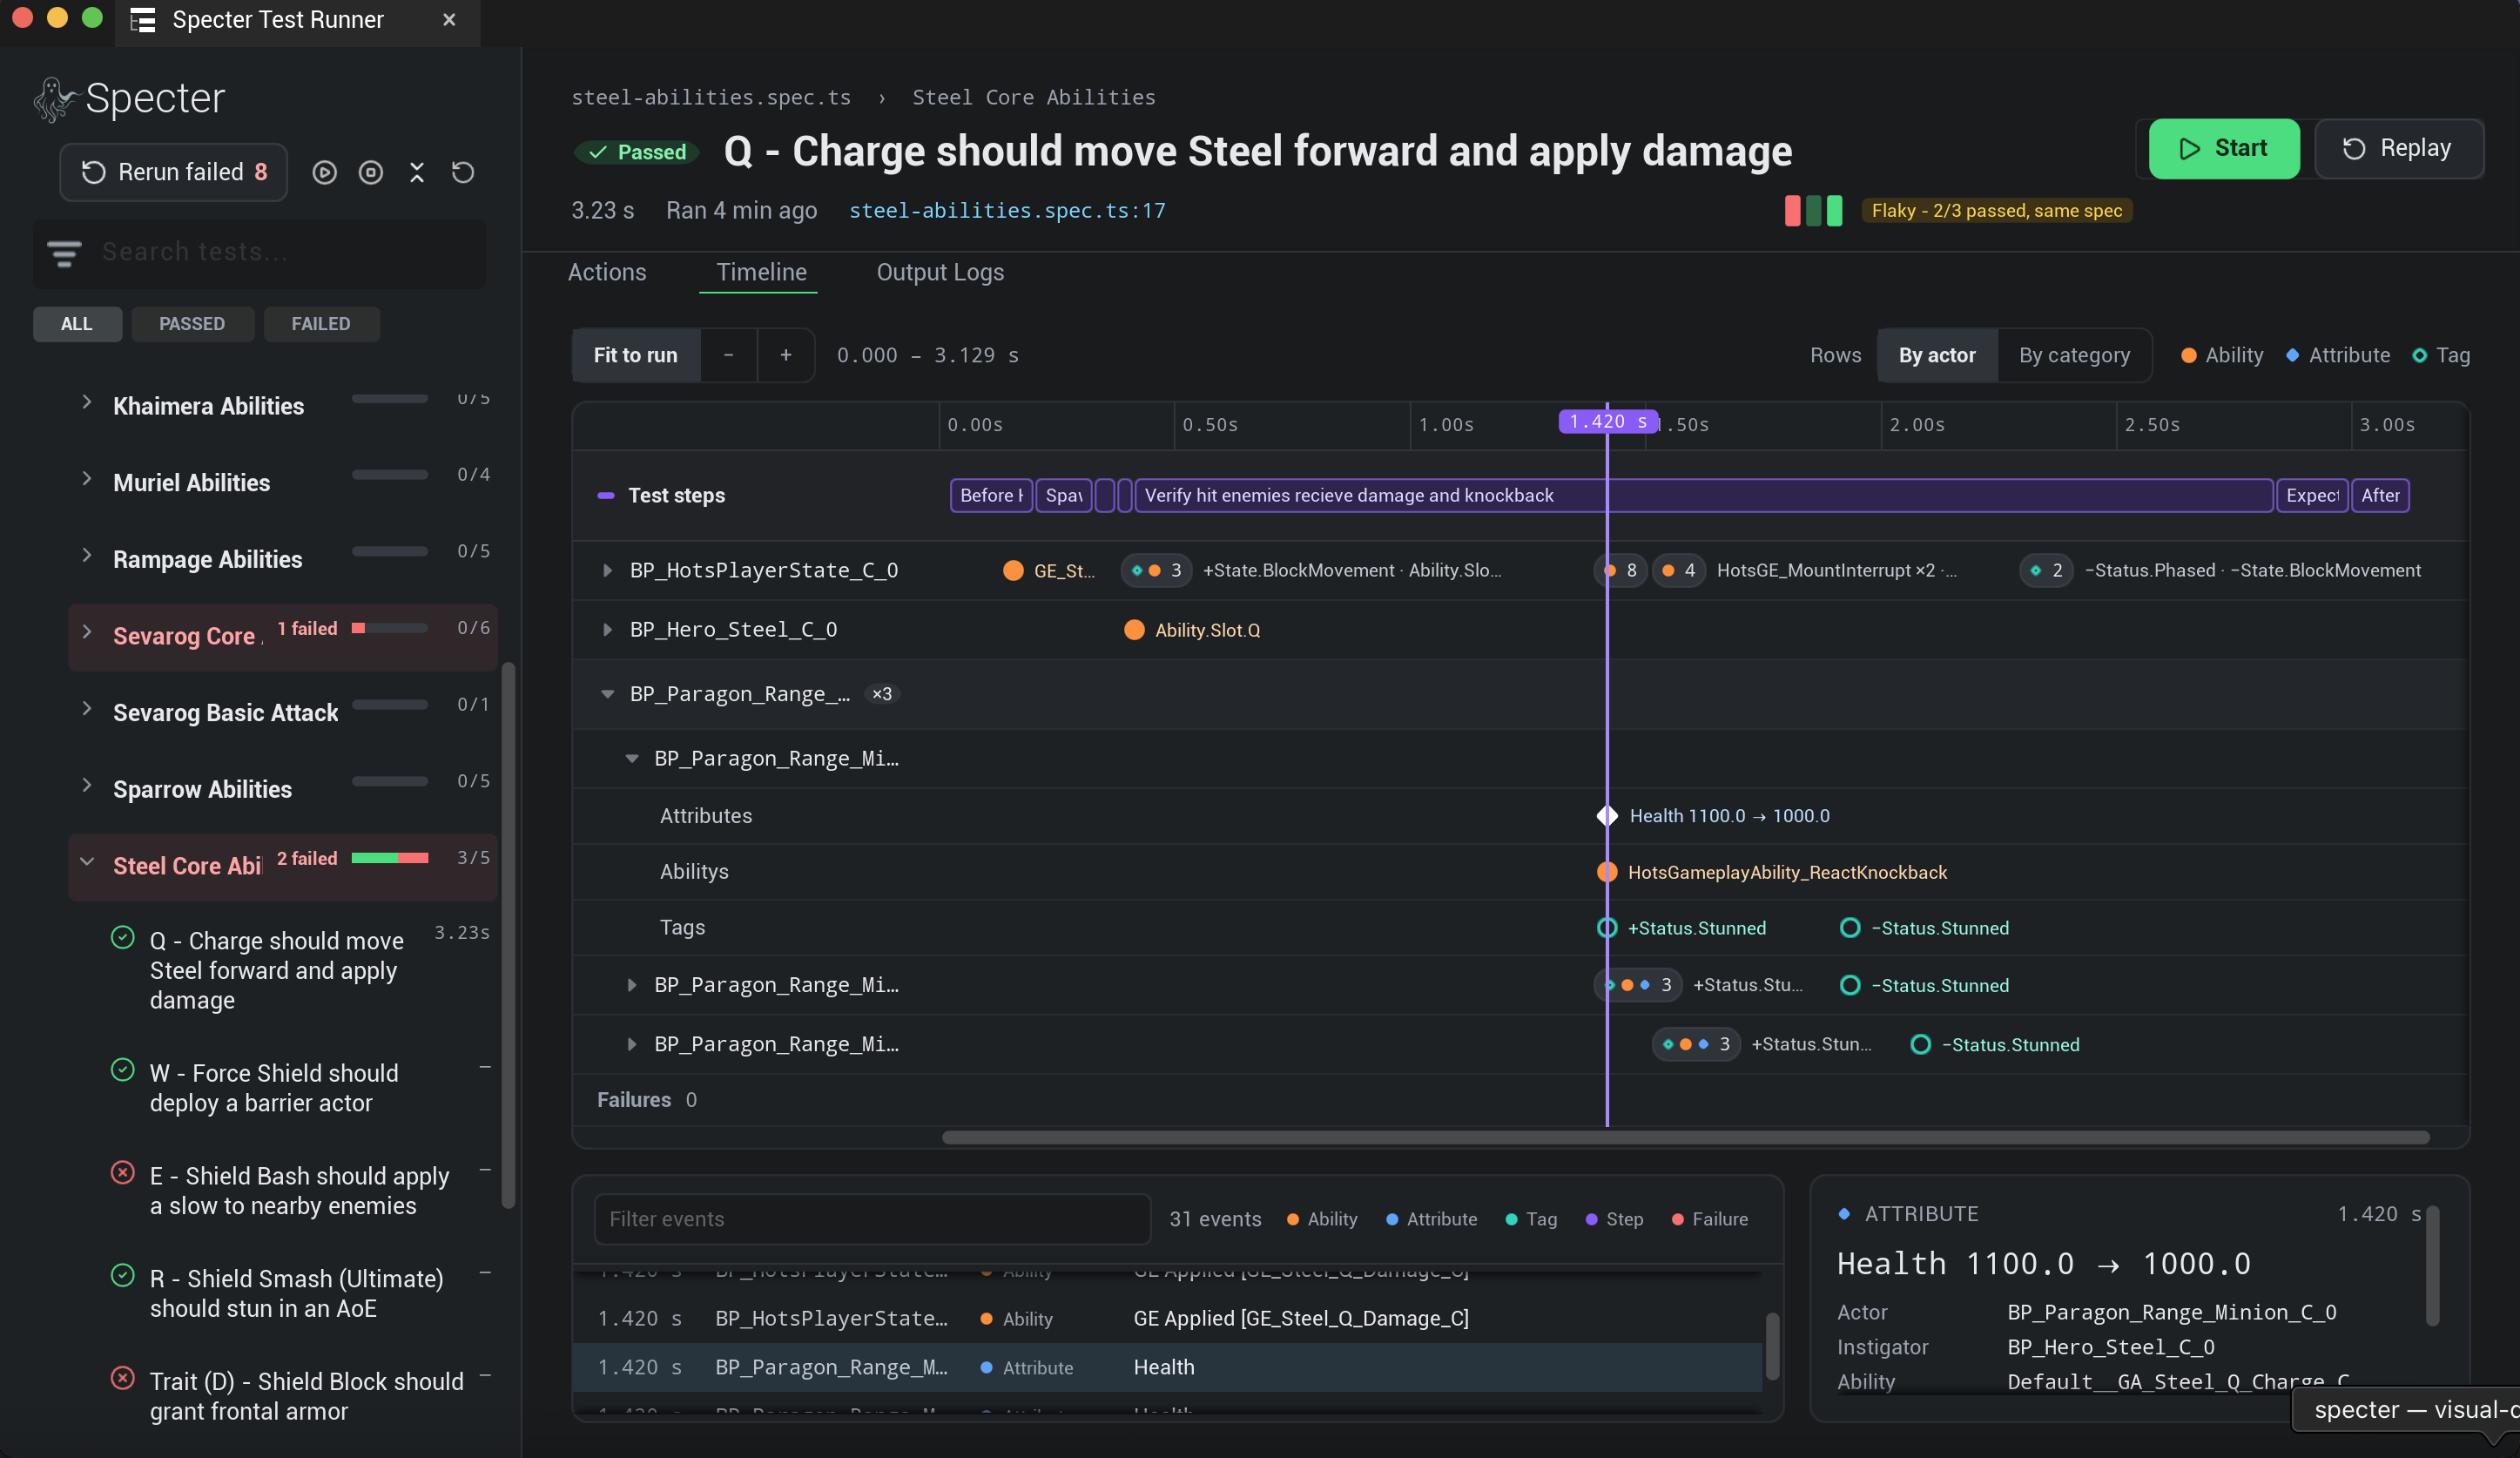The width and height of the screenshot is (2520, 1458).
Task: Open steel-abilities.spec.ts:17 source link
Action: pos(1007,210)
